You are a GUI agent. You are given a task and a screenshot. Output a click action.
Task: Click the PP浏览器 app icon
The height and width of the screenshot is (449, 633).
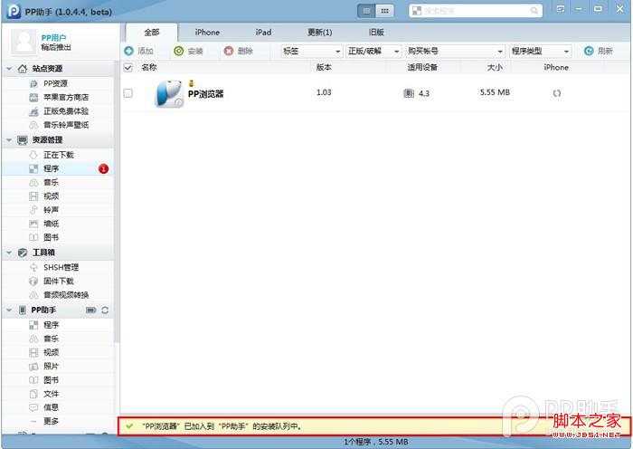click(x=169, y=94)
